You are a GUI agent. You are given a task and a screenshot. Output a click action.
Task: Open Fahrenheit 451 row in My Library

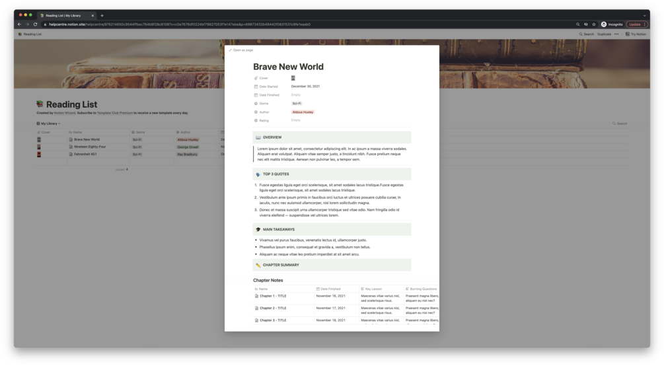pyautogui.click(x=85, y=154)
